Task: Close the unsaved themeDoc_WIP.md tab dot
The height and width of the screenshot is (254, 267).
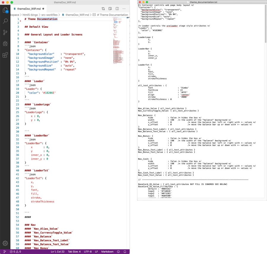Action: point(43,9)
